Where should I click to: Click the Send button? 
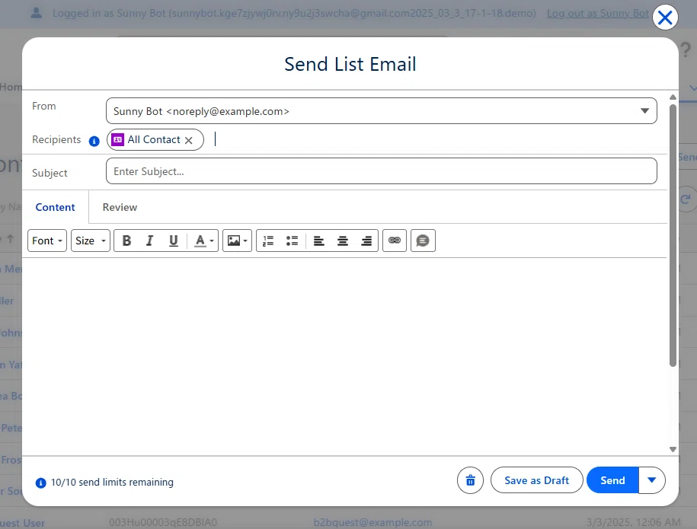(x=612, y=480)
